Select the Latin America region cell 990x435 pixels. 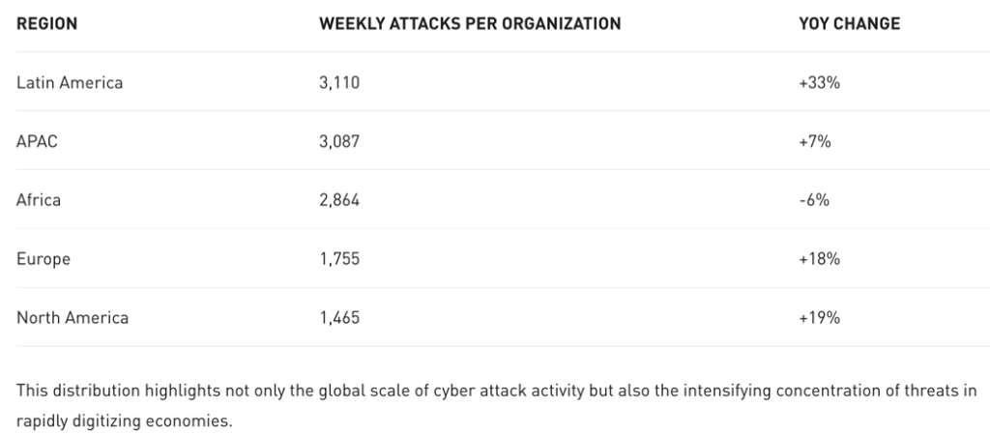click(70, 83)
